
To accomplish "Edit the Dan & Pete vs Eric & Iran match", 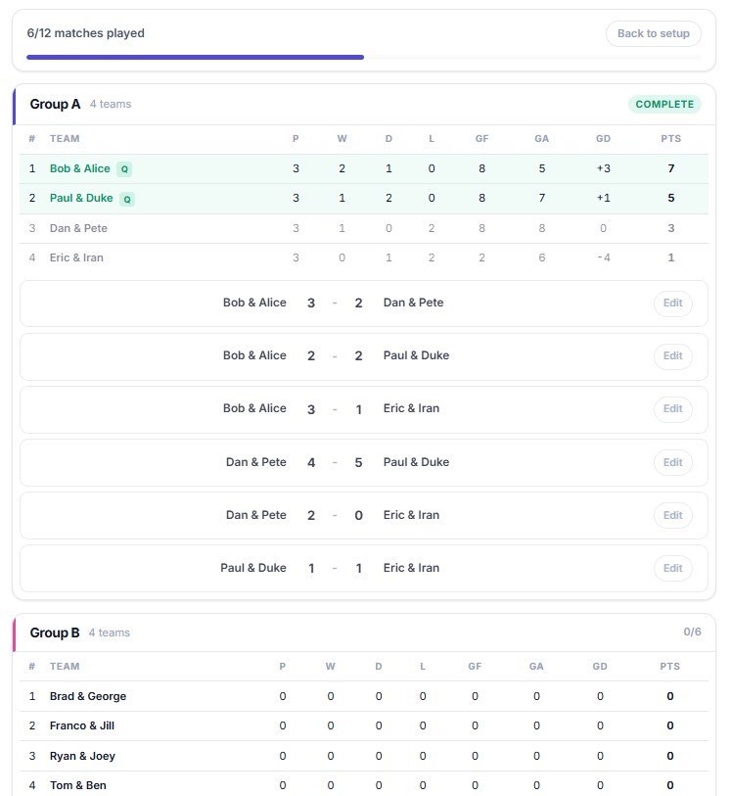I will (x=672, y=515).
